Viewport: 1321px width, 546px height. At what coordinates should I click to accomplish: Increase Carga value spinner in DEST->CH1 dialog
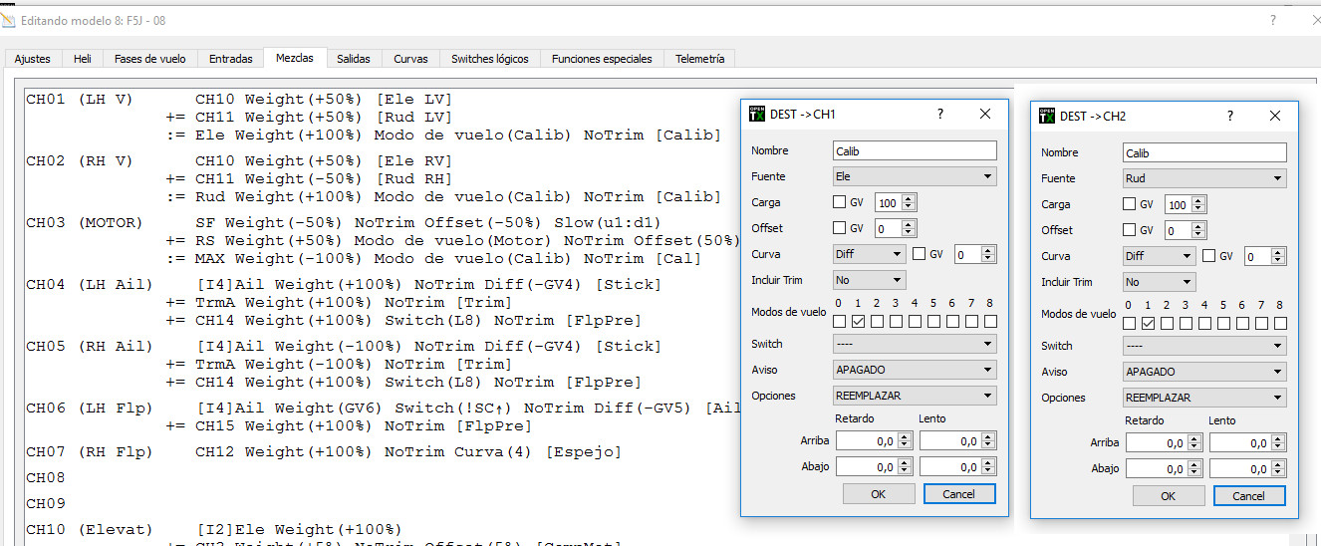pos(909,198)
